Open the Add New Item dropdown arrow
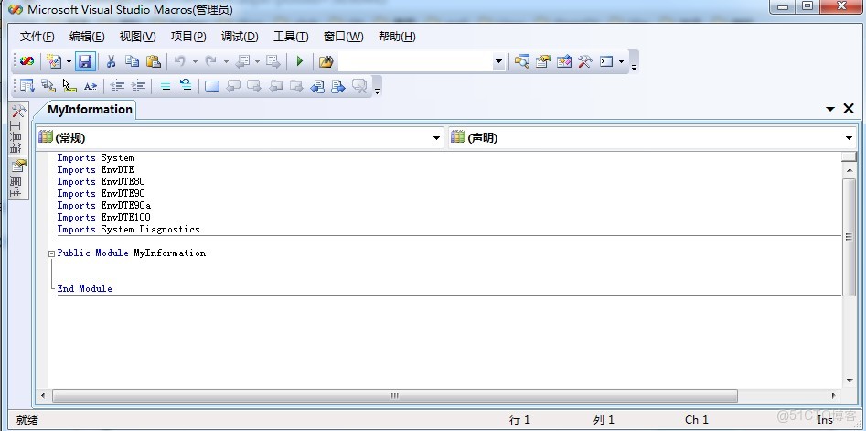 69,61
